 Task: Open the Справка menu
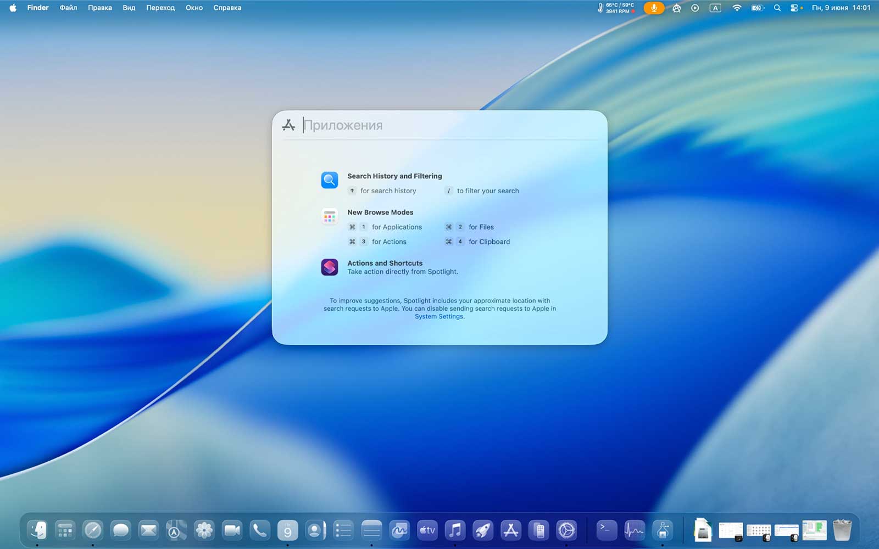[227, 8]
